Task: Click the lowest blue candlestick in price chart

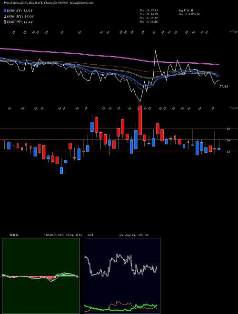Action: tap(61, 170)
